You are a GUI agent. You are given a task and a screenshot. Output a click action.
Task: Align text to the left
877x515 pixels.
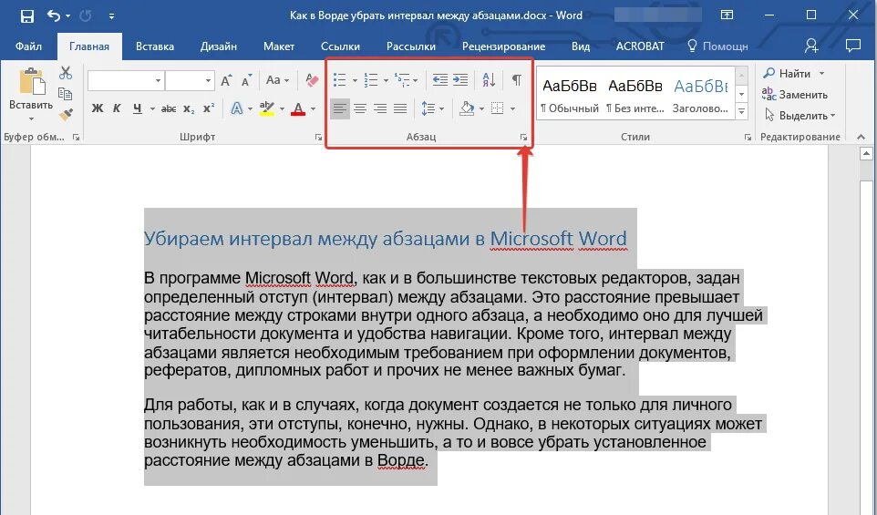click(339, 108)
